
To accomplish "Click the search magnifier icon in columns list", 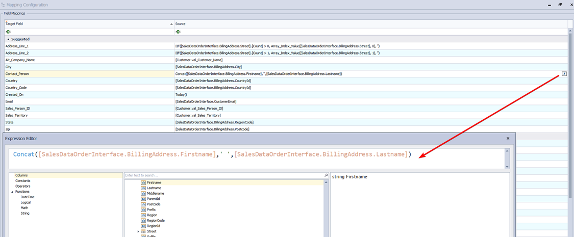I will tap(326, 175).
